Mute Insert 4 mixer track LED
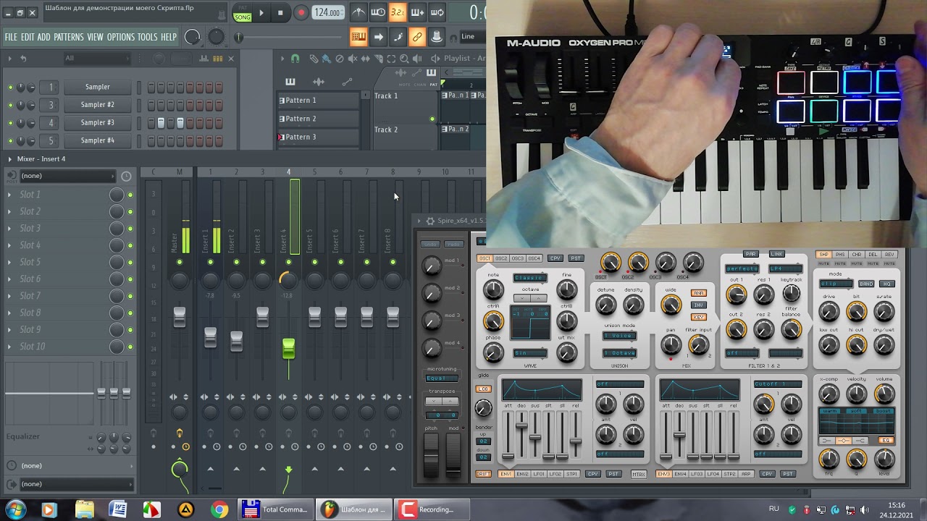927x521 pixels. [x=288, y=262]
